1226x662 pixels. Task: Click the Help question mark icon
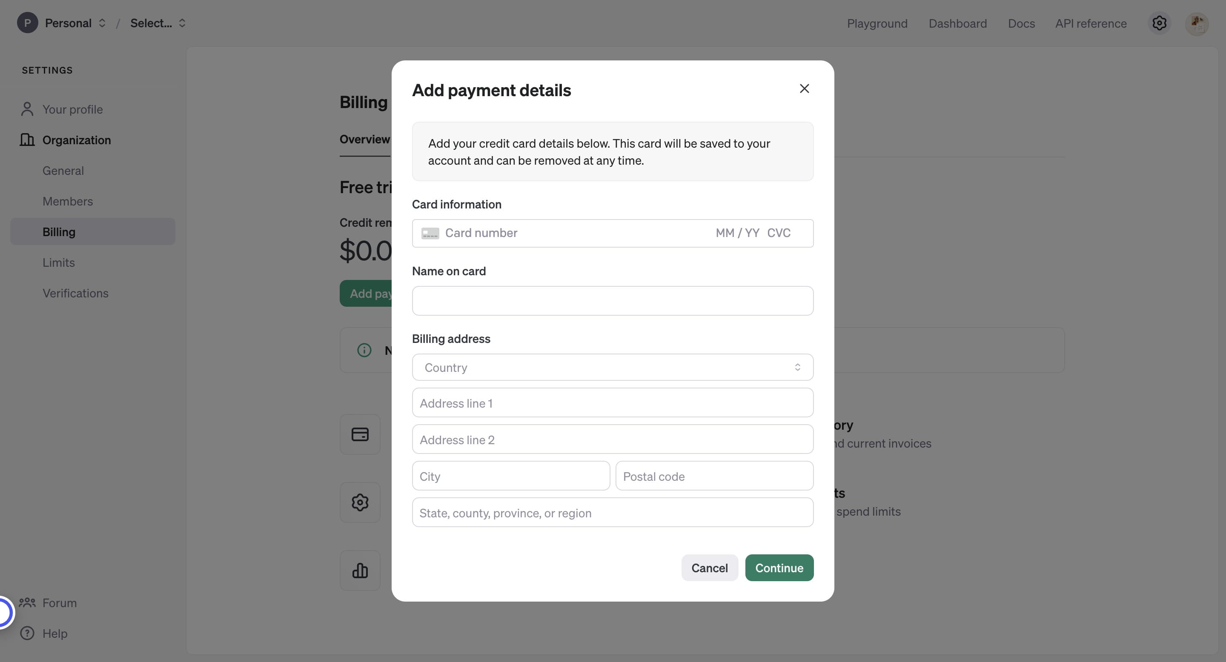pyautogui.click(x=27, y=633)
